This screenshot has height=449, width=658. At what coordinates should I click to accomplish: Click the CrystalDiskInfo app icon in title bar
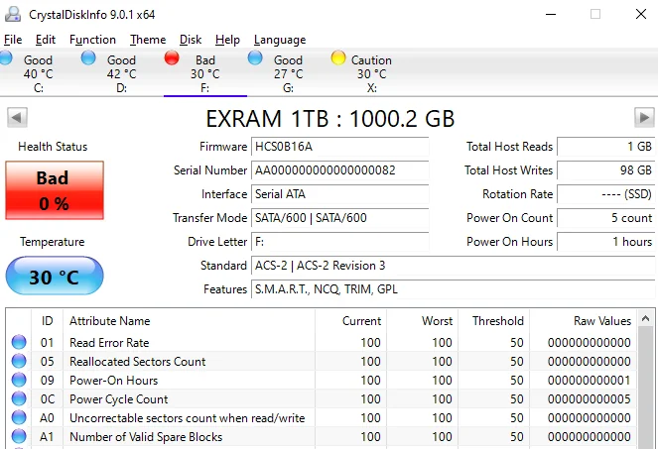pos(13,14)
